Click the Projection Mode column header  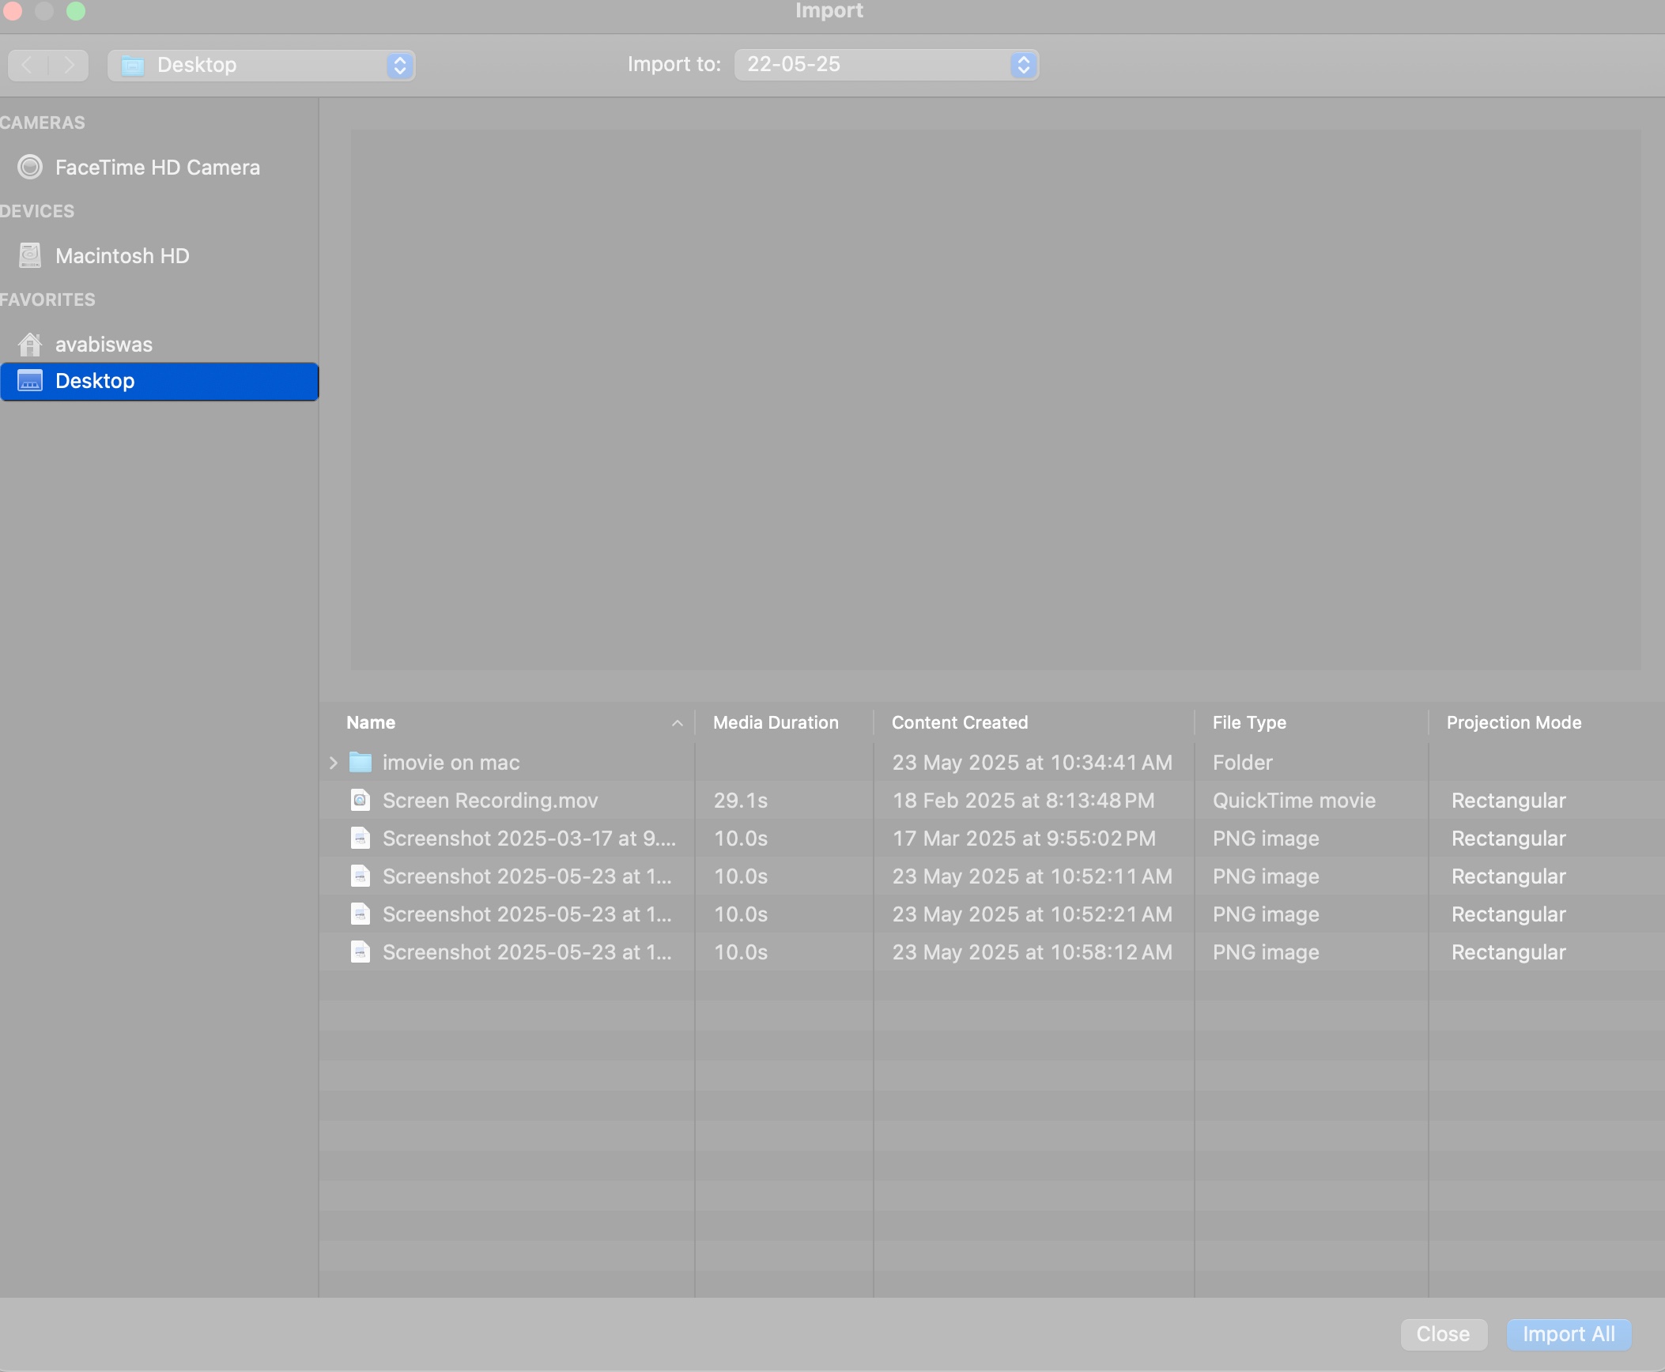[1512, 722]
